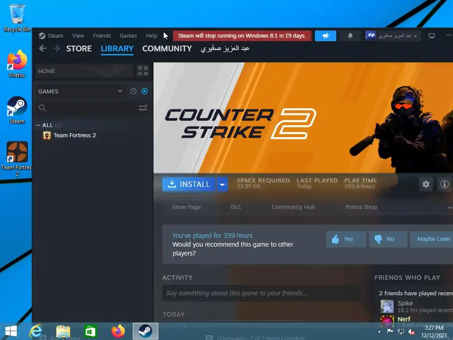Open the announcements megaphone button
The width and height of the screenshot is (453, 340).
326,36
